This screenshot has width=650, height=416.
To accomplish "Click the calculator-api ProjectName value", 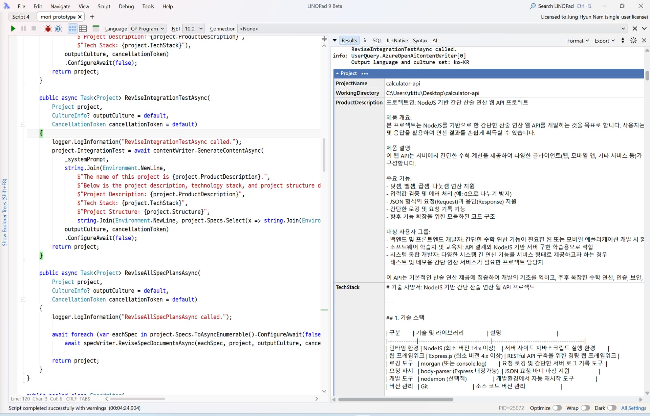I will tap(403, 83).
